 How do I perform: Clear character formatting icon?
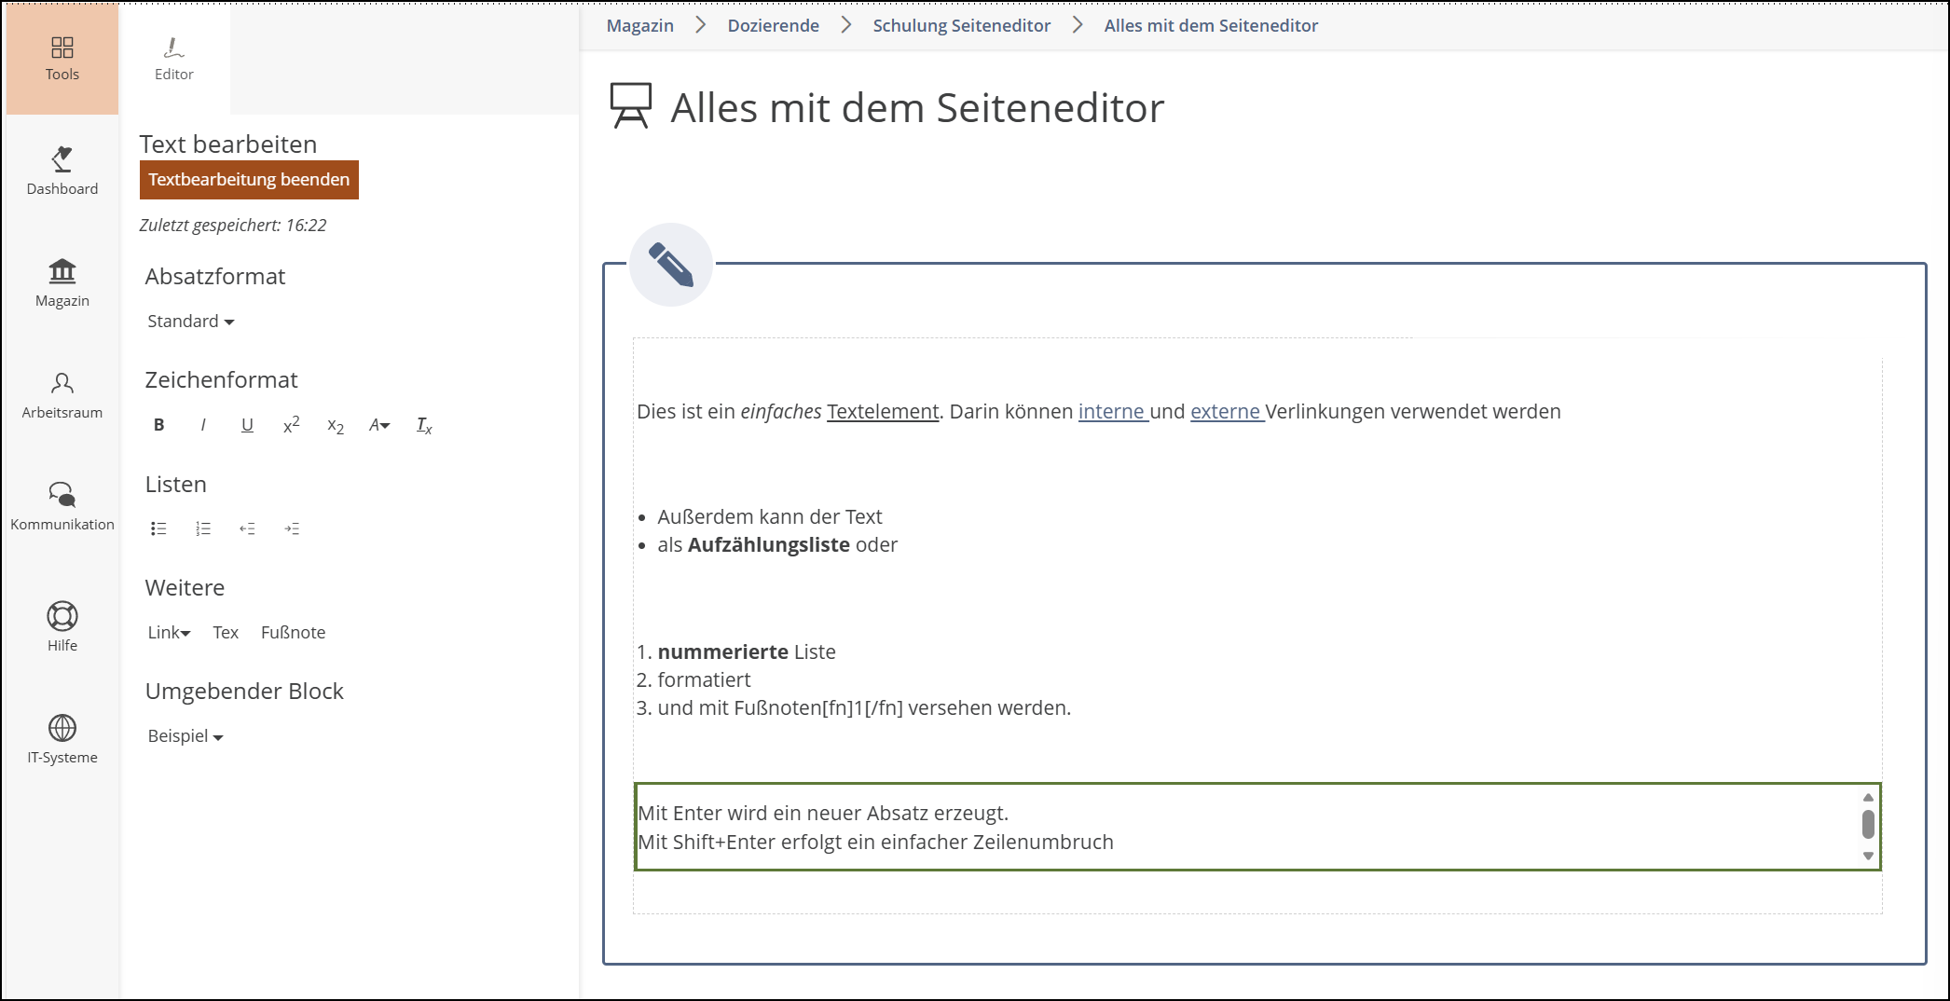pyautogui.click(x=424, y=426)
